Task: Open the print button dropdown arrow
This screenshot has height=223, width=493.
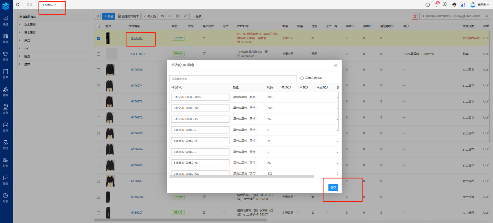Action: [169, 16]
